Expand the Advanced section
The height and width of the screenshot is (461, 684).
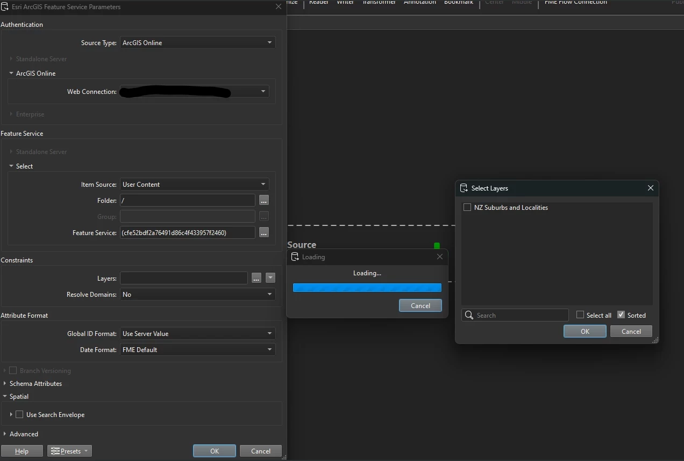5,434
